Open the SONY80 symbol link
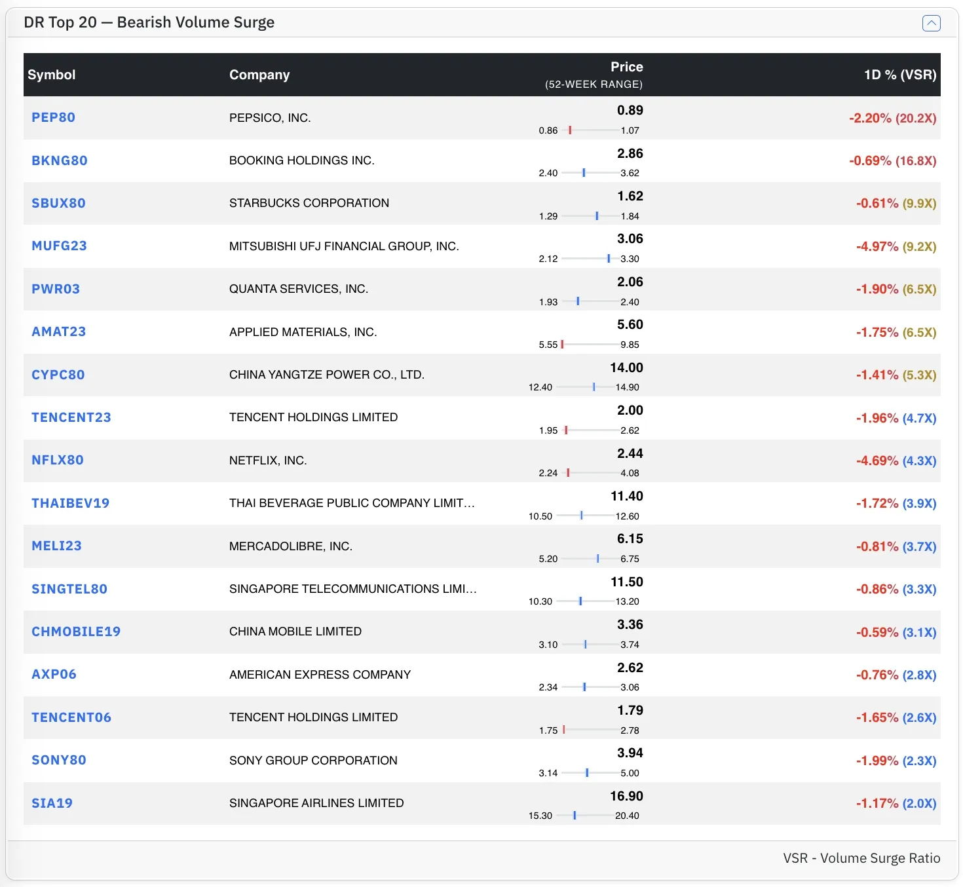The height and width of the screenshot is (887, 963). (59, 760)
